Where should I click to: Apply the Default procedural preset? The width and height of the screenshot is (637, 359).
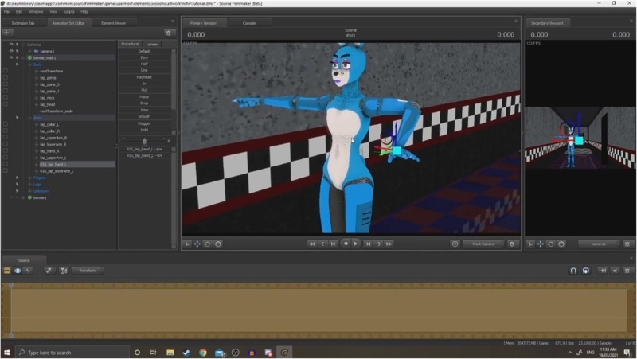coord(144,51)
